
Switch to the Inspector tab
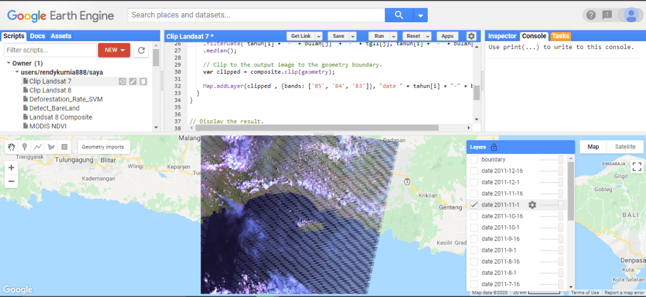click(502, 36)
